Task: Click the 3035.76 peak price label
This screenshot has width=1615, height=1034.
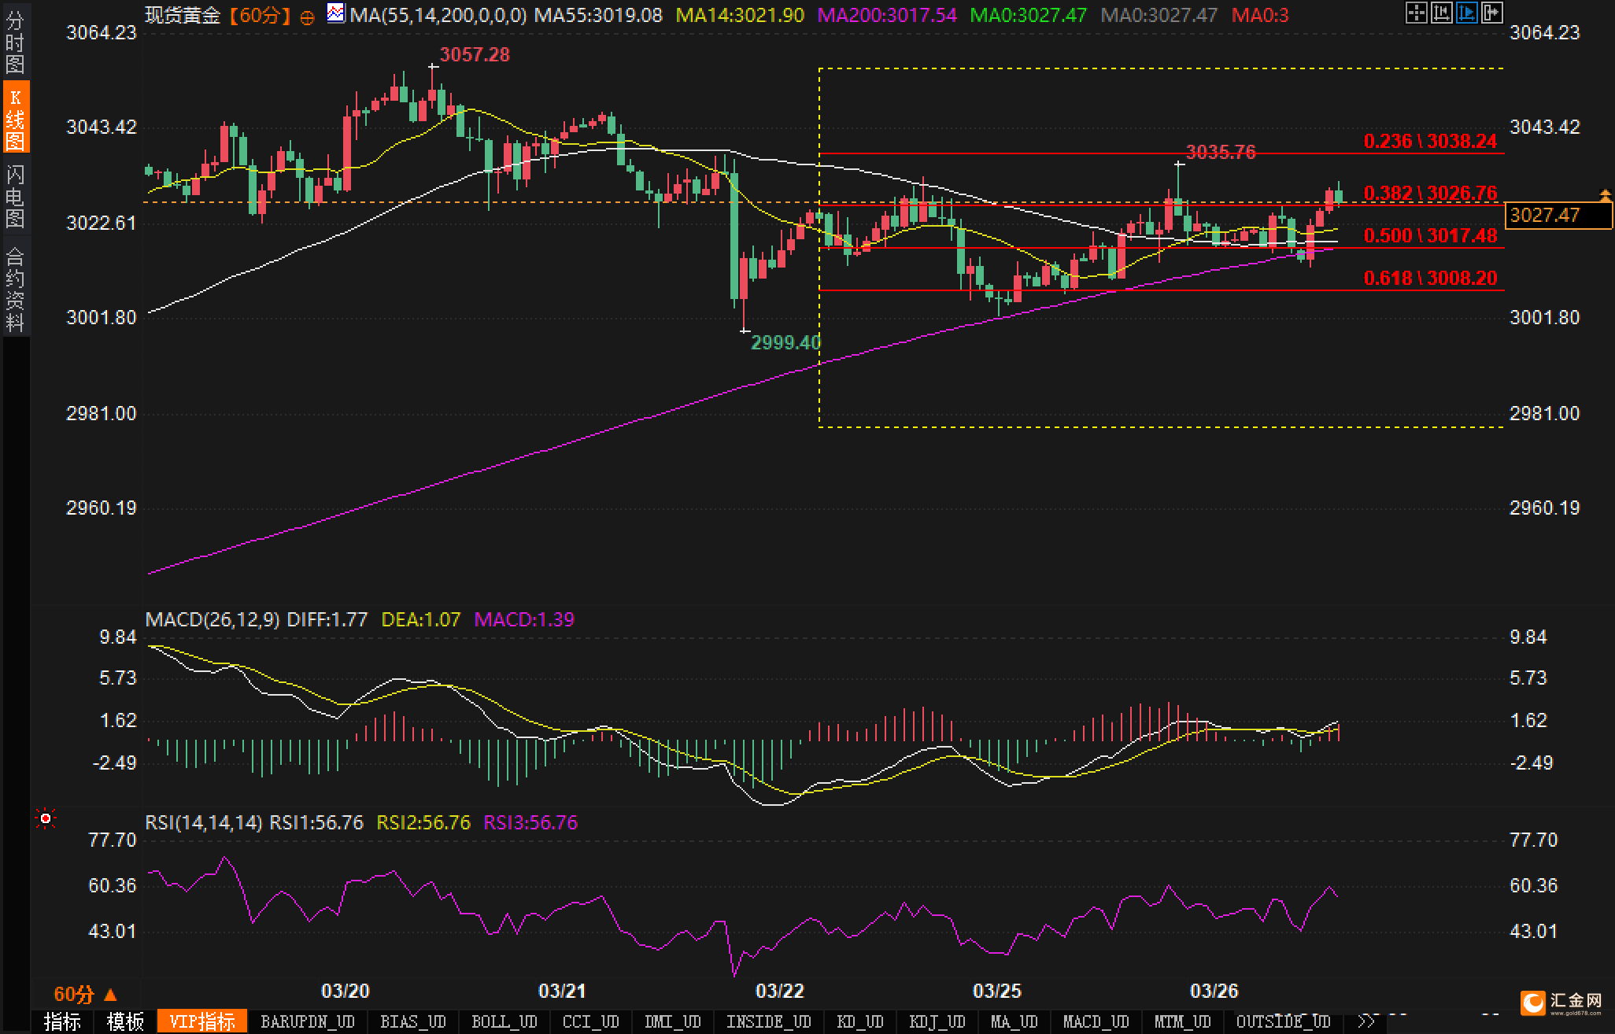Action: [1221, 152]
